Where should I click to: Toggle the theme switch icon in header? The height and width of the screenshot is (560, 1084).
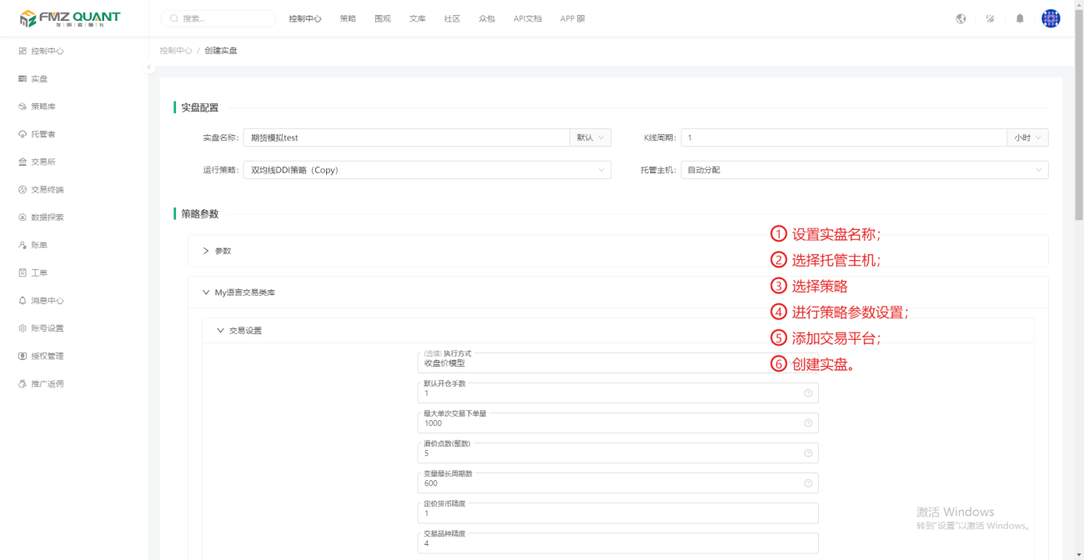click(x=990, y=18)
